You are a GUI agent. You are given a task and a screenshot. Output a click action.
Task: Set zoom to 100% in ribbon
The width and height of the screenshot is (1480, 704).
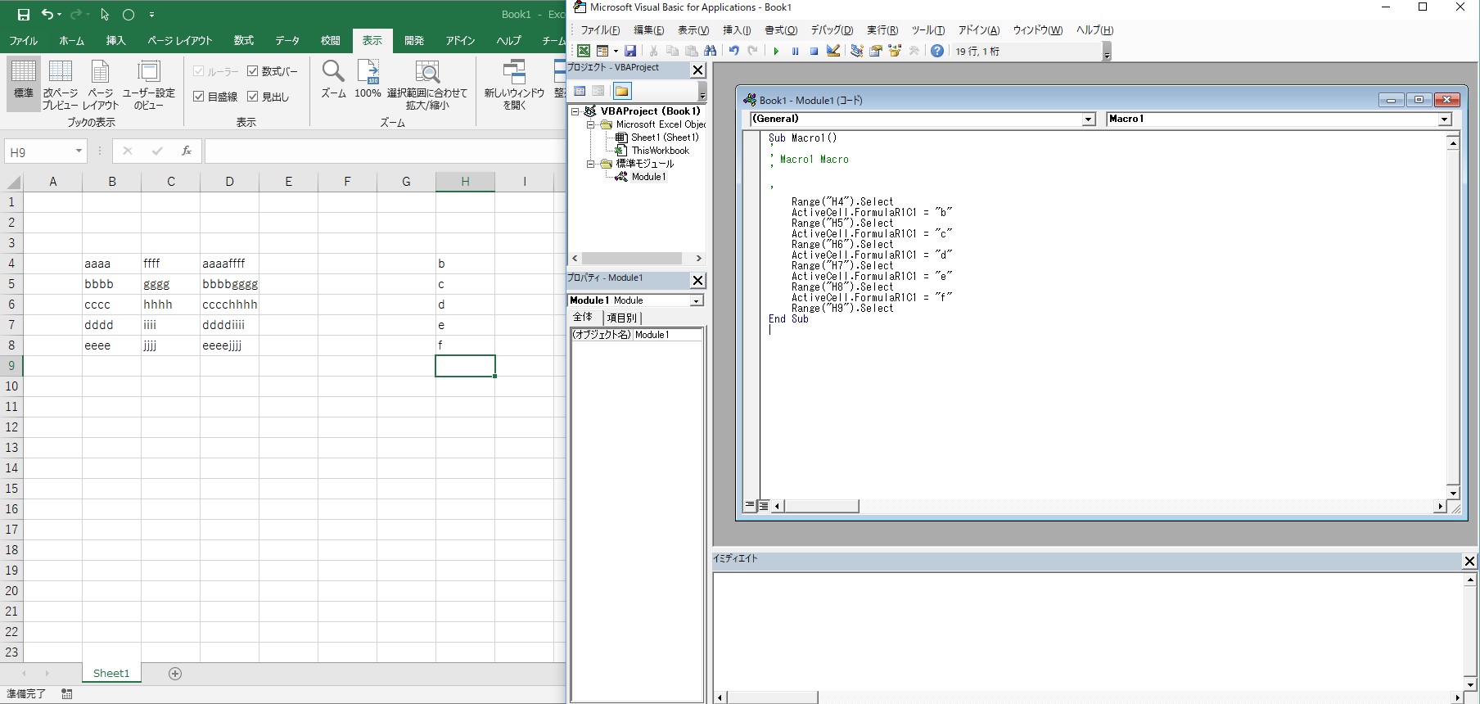tap(368, 79)
